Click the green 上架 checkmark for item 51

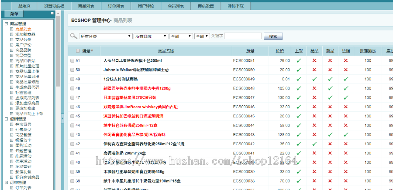tap(299, 60)
